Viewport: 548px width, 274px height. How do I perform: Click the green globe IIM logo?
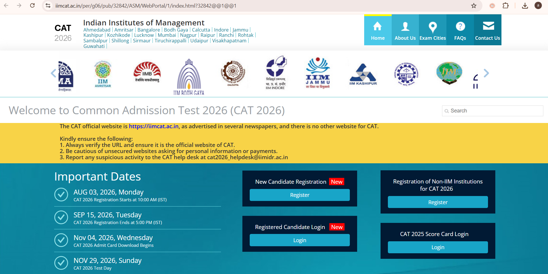(x=449, y=73)
